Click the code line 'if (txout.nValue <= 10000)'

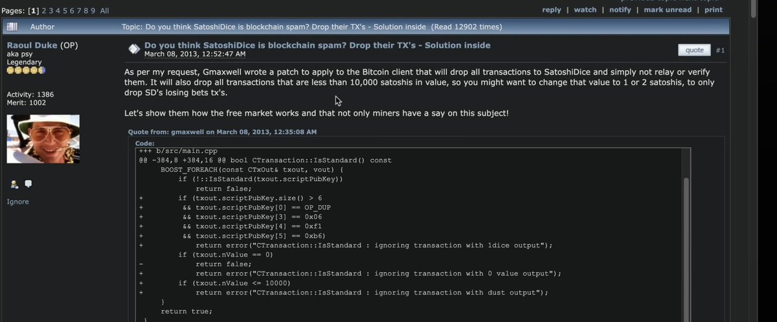234,283
